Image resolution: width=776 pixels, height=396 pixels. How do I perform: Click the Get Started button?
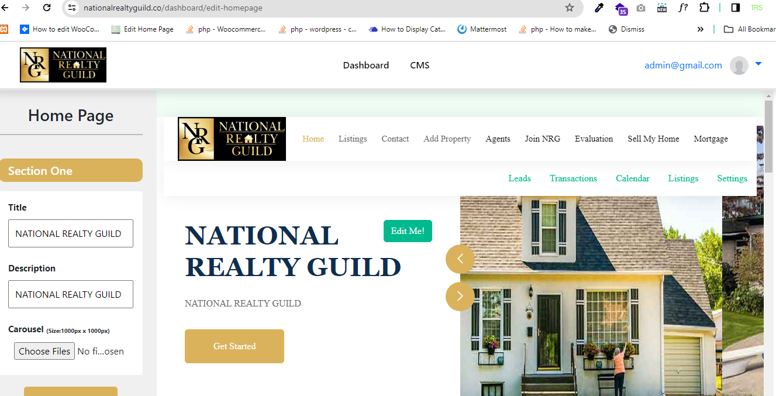pos(234,346)
